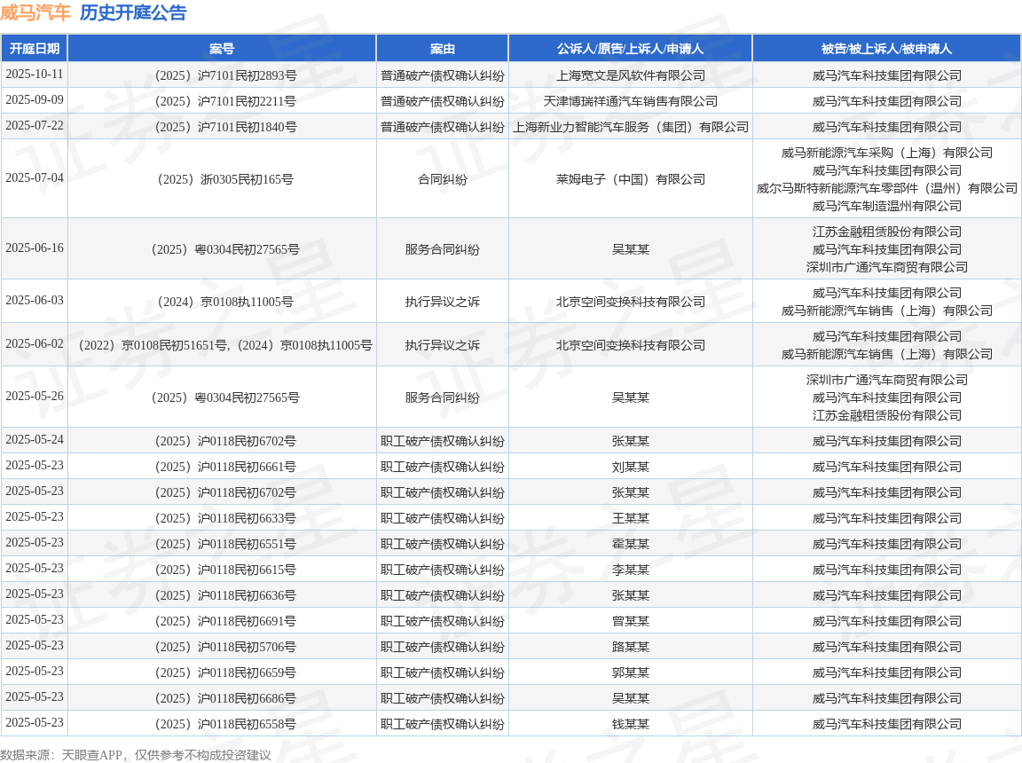Image resolution: width=1022 pixels, height=763 pixels.
Task: Click date cell 2025-10-11
Action: click(35, 75)
